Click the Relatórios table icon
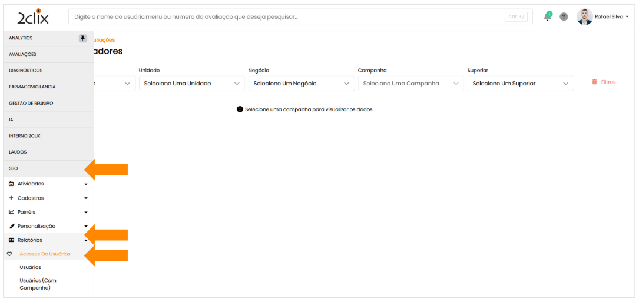 pos(11,240)
